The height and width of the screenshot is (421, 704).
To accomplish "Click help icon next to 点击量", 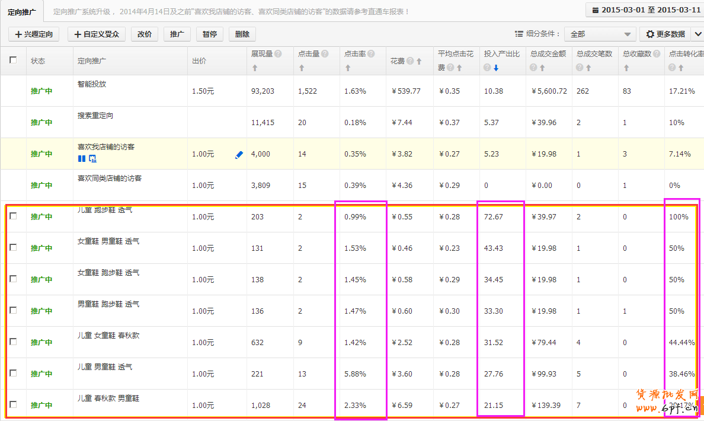I will tap(324, 54).
